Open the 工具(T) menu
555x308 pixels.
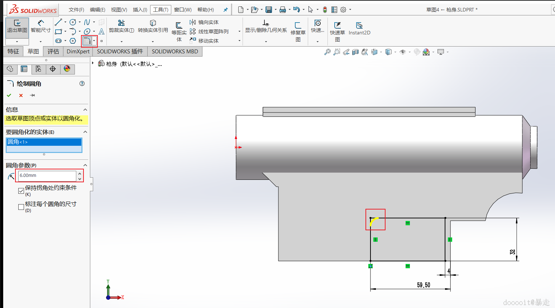(x=161, y=10)
